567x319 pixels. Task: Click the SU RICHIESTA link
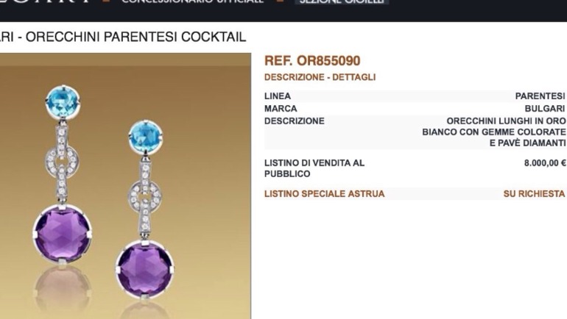pyautogui.click(x=534, y=194)
